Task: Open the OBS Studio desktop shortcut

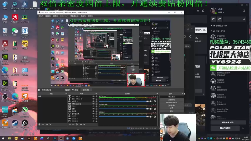Action: [x=5, y=98]
